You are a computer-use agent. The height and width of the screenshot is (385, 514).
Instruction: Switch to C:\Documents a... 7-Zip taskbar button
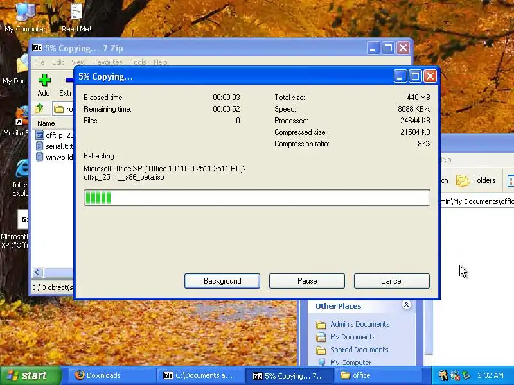pyautogui.click(x=200, y=375)
